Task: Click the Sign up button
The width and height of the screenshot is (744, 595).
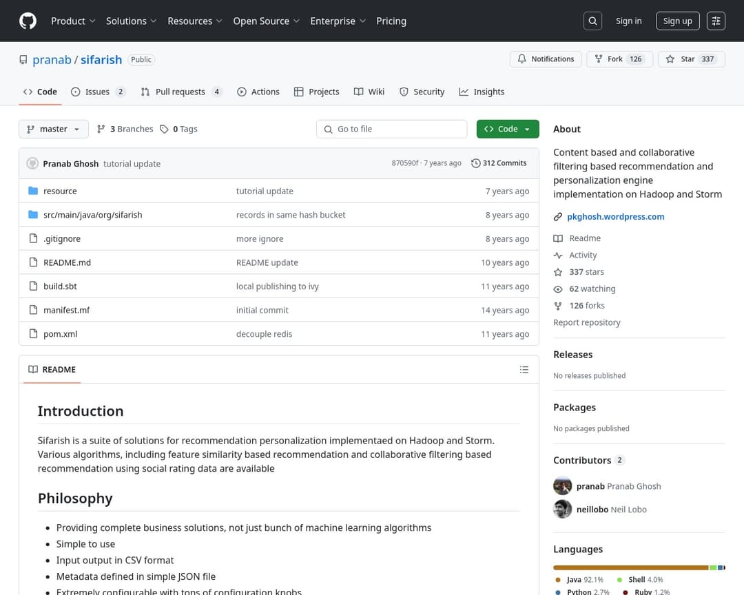Action: pos(677,21)
